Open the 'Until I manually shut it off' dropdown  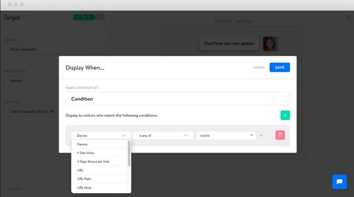(31, 112)
